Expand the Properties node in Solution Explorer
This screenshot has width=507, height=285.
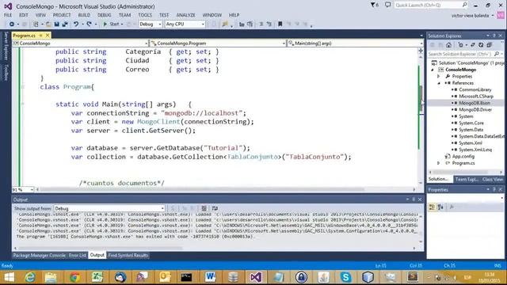(439, 76)
